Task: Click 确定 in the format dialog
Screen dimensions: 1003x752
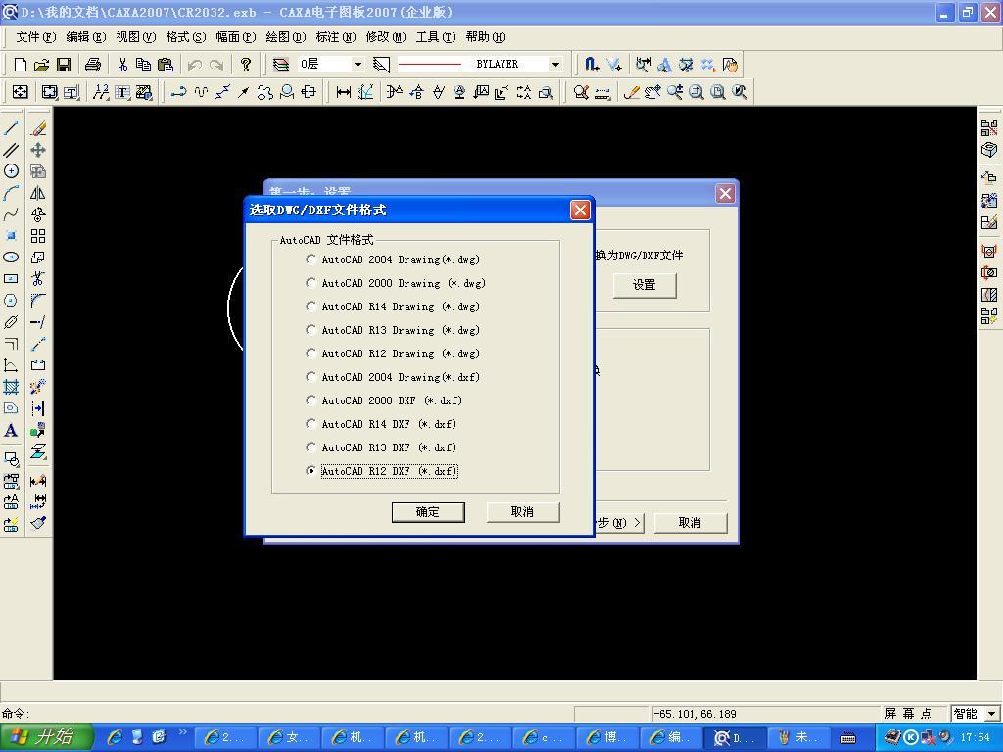Action: pyautogui.click(x=428, y=511)
